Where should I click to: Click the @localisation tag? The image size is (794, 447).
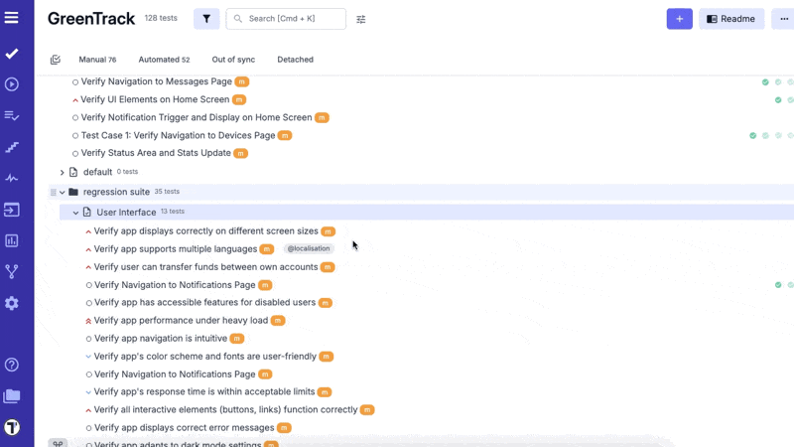309,249
